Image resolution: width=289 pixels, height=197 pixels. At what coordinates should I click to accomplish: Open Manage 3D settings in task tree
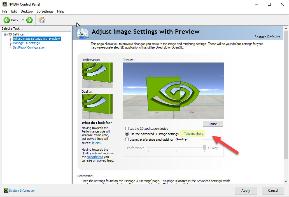tap(26, 43)
